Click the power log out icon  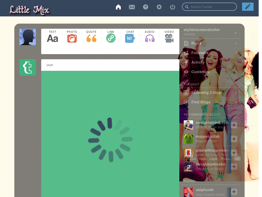click(172, 7)
